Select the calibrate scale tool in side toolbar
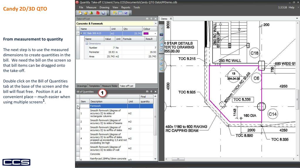 [162, 29]
